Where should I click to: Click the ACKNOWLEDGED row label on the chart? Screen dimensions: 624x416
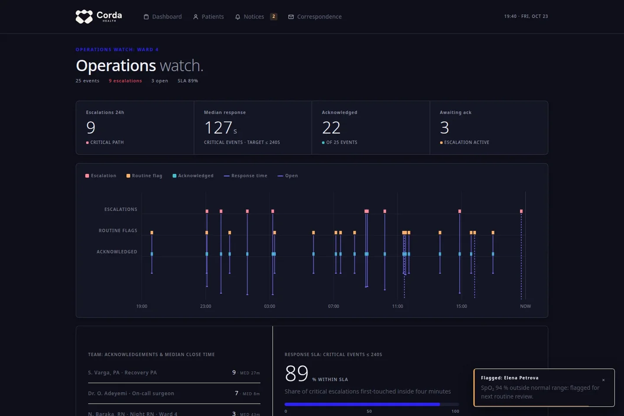tap(117, 252)
